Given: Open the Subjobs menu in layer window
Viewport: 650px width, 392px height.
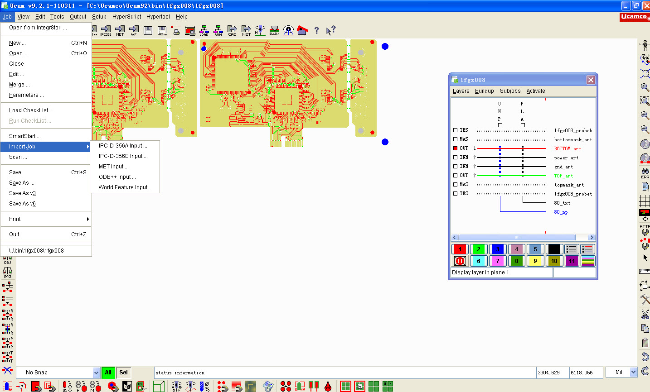Looking at the screenshot, I should (510, 91).
